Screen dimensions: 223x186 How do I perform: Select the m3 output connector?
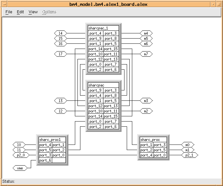click(x=146, y=101)
